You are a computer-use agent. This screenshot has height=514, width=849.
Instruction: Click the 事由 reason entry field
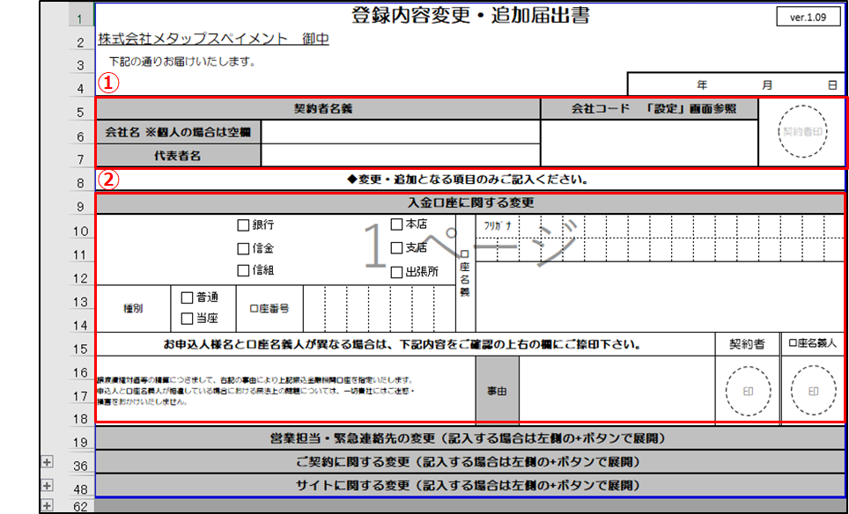616,390
